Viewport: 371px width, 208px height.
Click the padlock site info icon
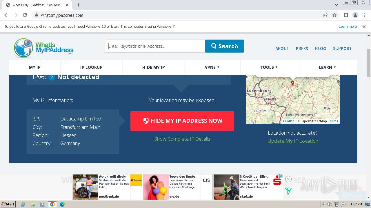tap(37, 15)
